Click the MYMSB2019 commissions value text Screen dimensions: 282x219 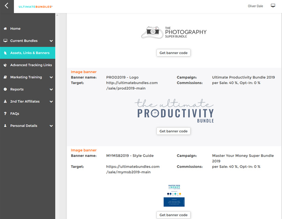[236, 167]
